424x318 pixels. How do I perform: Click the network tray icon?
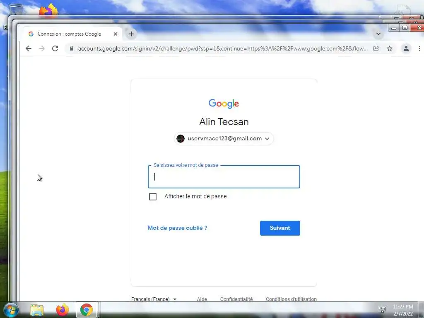click(382, 310)
